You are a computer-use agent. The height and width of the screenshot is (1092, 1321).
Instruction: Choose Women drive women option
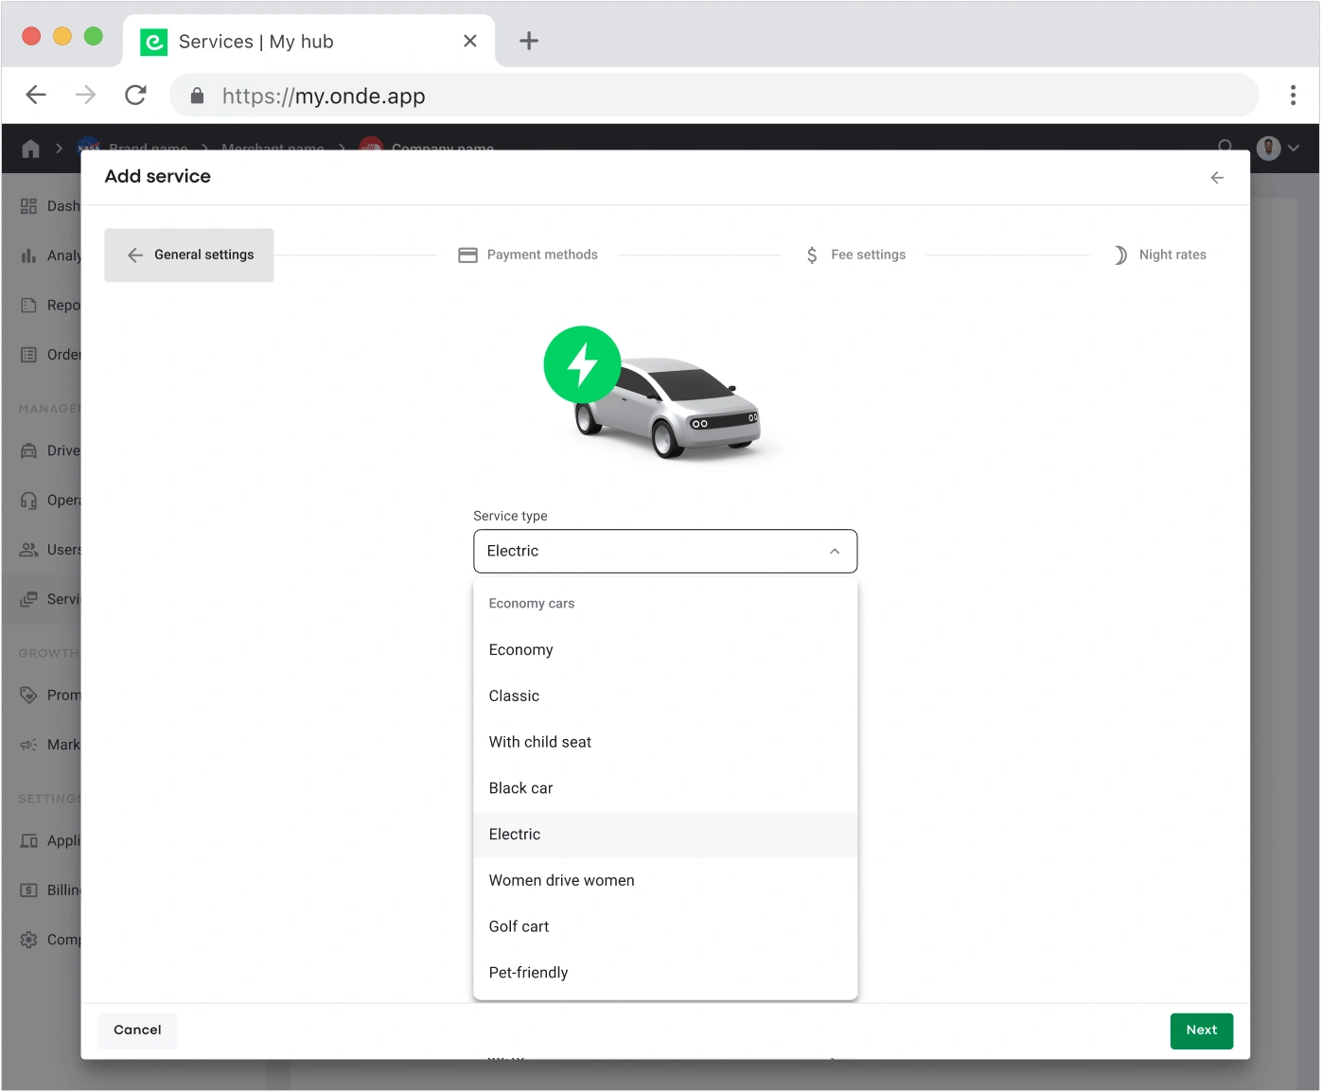point(561,881)
